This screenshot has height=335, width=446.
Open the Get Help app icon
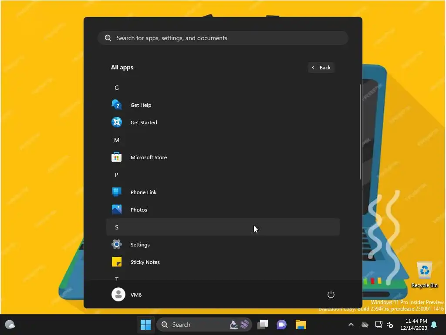(x=117, y=105)
